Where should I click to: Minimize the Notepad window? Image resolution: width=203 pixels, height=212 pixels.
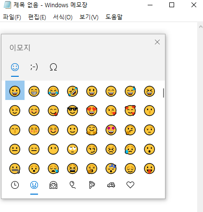tap(150, 5)
